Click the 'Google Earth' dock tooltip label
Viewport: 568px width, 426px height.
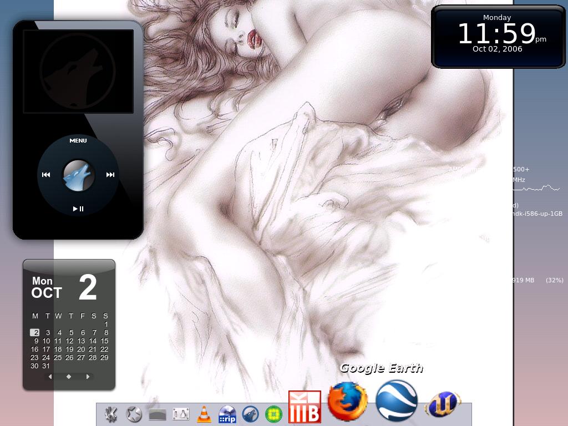tap(382, 368)
